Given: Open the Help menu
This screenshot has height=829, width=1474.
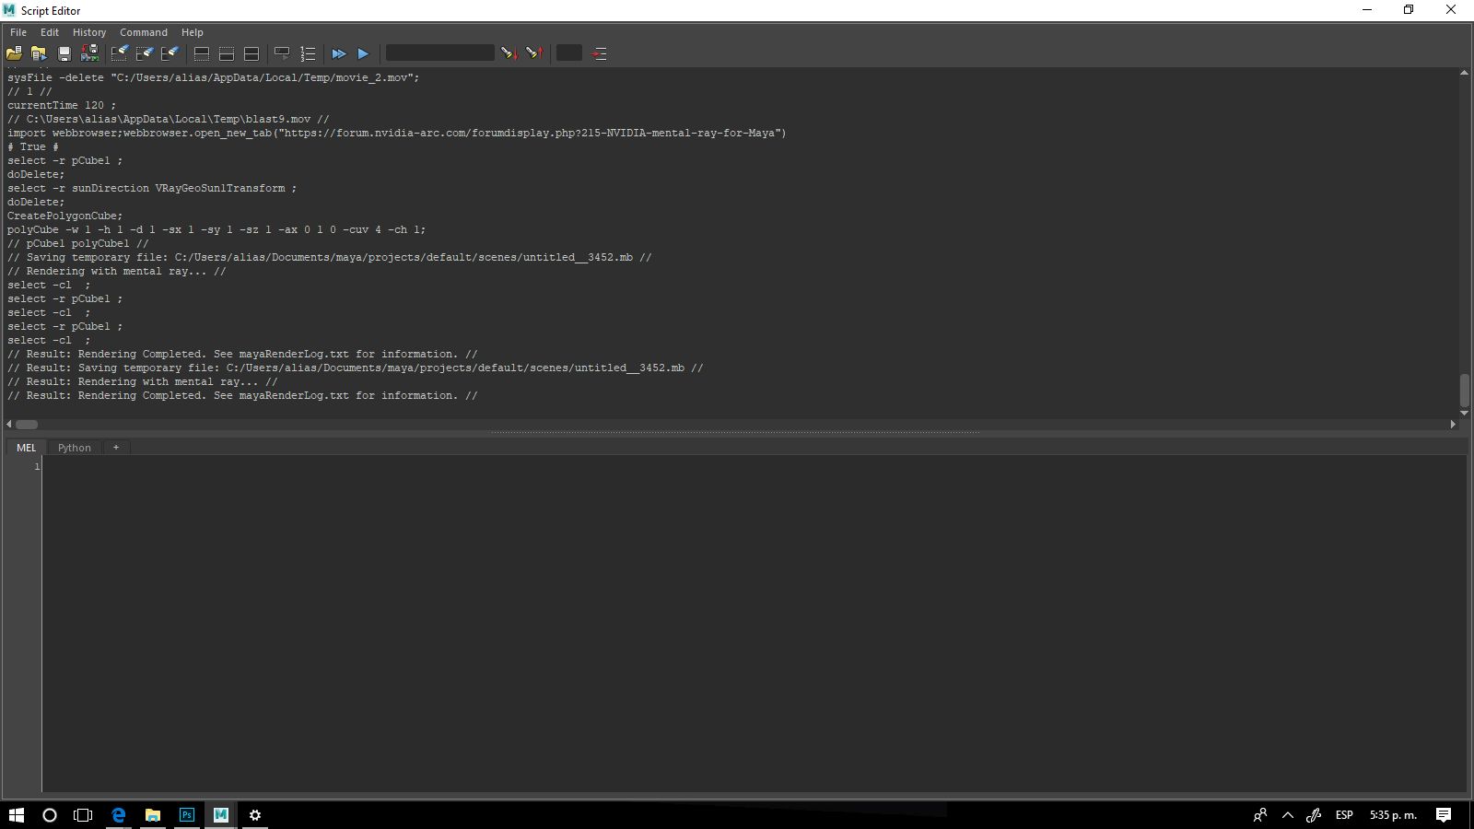Looking at the screenshot, I should (x=193, y=32).
